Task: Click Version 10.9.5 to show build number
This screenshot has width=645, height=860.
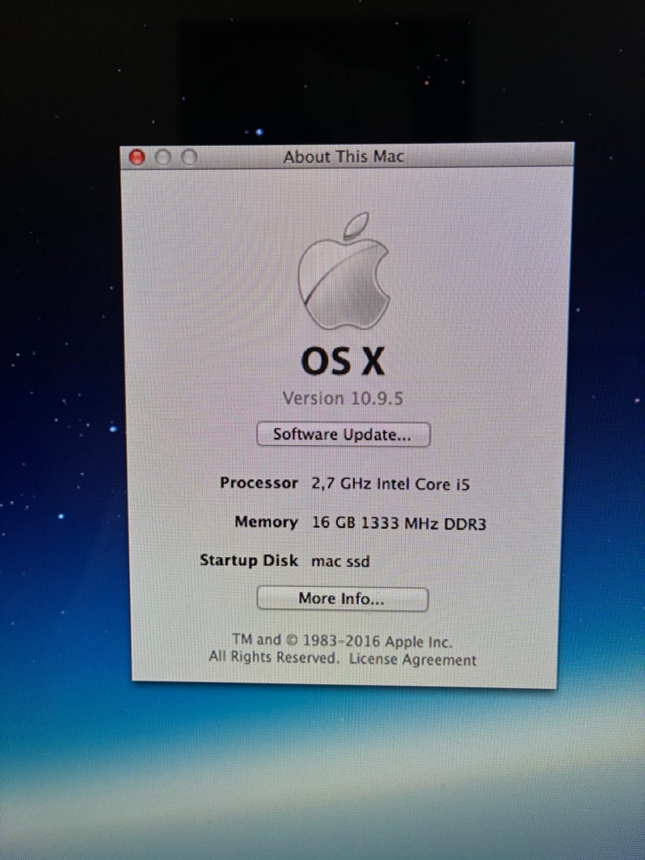Action: (343, 398)
